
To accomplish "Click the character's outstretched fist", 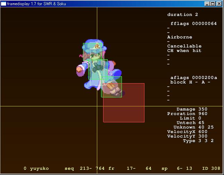I will click(80, 70).
